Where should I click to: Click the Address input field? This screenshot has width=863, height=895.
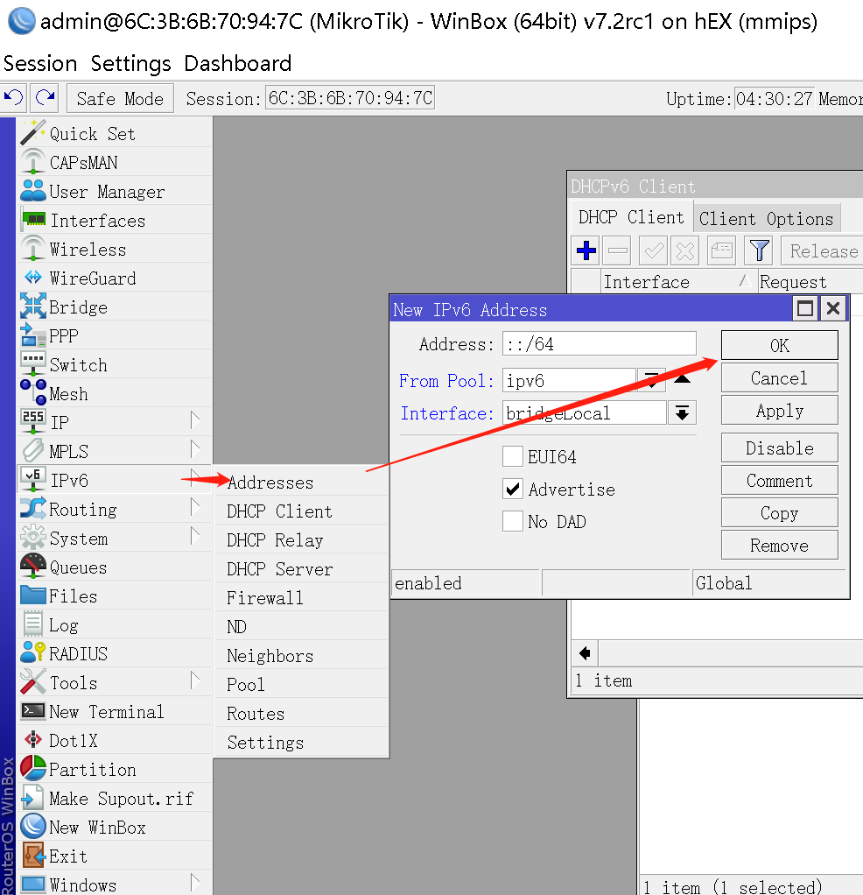[x=599, y=344]
